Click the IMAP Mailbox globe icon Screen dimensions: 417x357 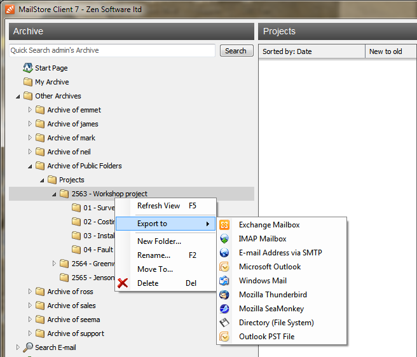click(x=224, y=239)
